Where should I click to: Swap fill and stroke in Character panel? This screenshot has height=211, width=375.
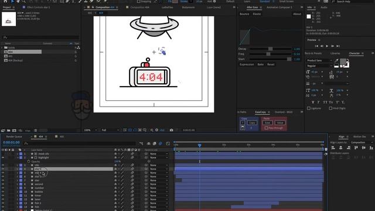click(x=347, y=60)
